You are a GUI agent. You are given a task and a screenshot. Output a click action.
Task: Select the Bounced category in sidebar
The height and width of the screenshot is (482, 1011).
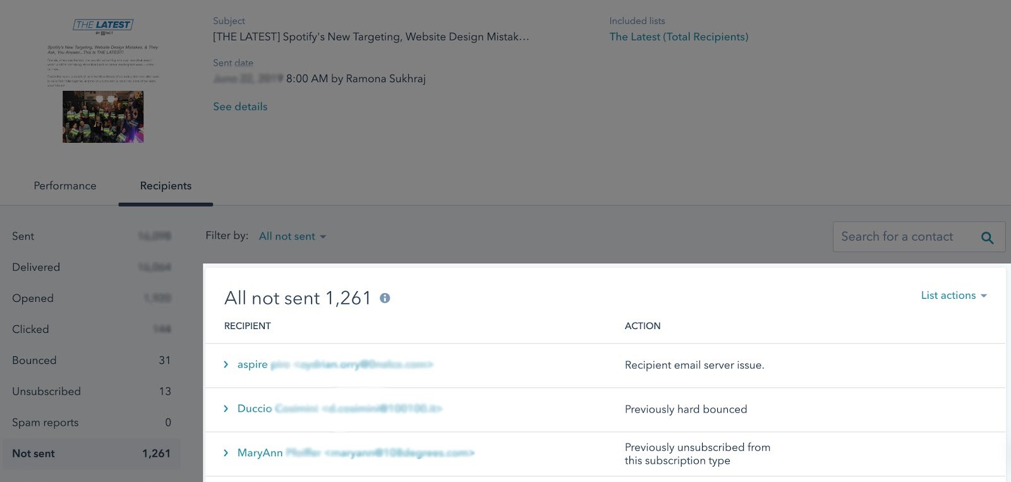tap(34, 360)
